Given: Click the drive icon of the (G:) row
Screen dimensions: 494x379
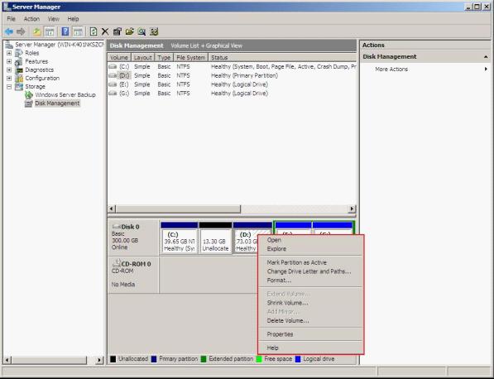Looking at the screenshot, I should click(x=113, y=94).
